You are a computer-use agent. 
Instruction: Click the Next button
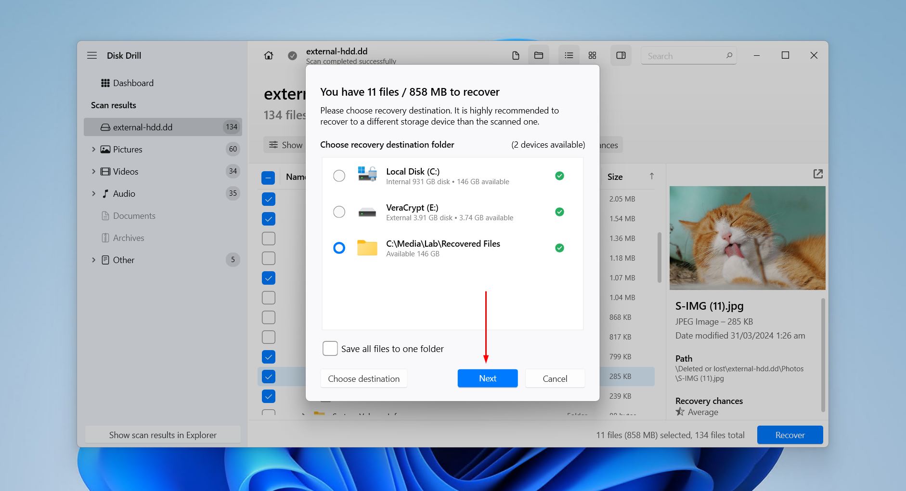click(x=488, y=378)
